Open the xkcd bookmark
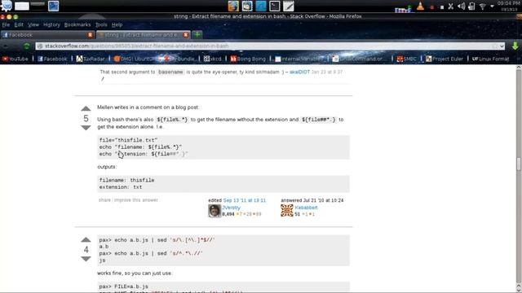The image size is (522, 293). click(212, 59)
